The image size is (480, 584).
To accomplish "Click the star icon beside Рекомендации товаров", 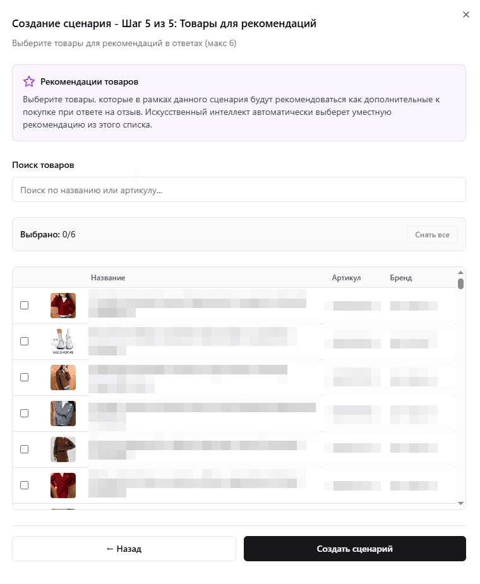I will [x=28, y=81].
